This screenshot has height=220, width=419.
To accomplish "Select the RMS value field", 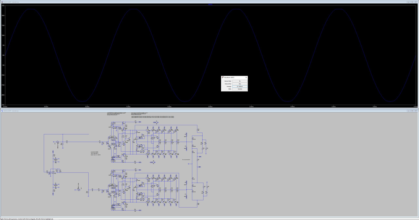I will (240, 89).
